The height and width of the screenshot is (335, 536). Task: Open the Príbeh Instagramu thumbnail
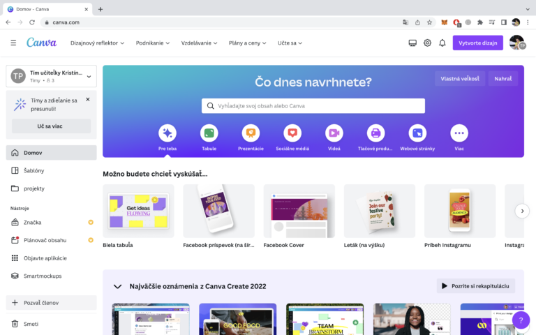coord(460,211)
